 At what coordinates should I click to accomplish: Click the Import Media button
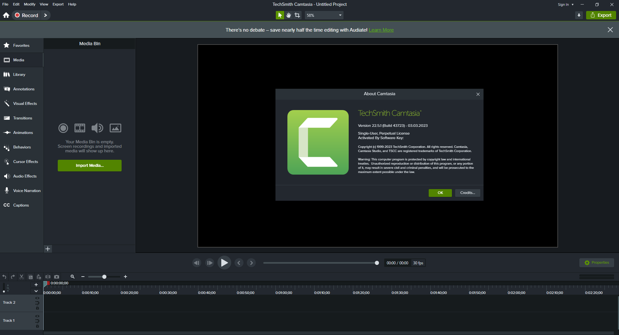click(x=90, y=166)
